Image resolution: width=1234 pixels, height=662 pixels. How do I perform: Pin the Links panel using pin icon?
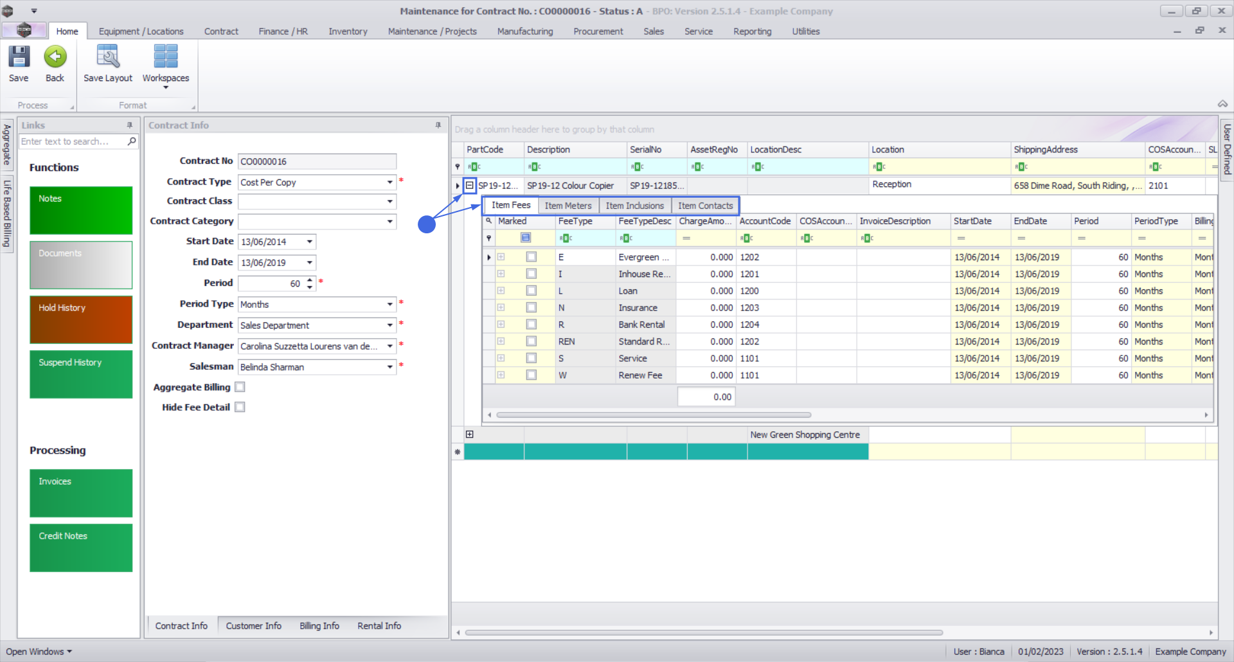(130, 125)
